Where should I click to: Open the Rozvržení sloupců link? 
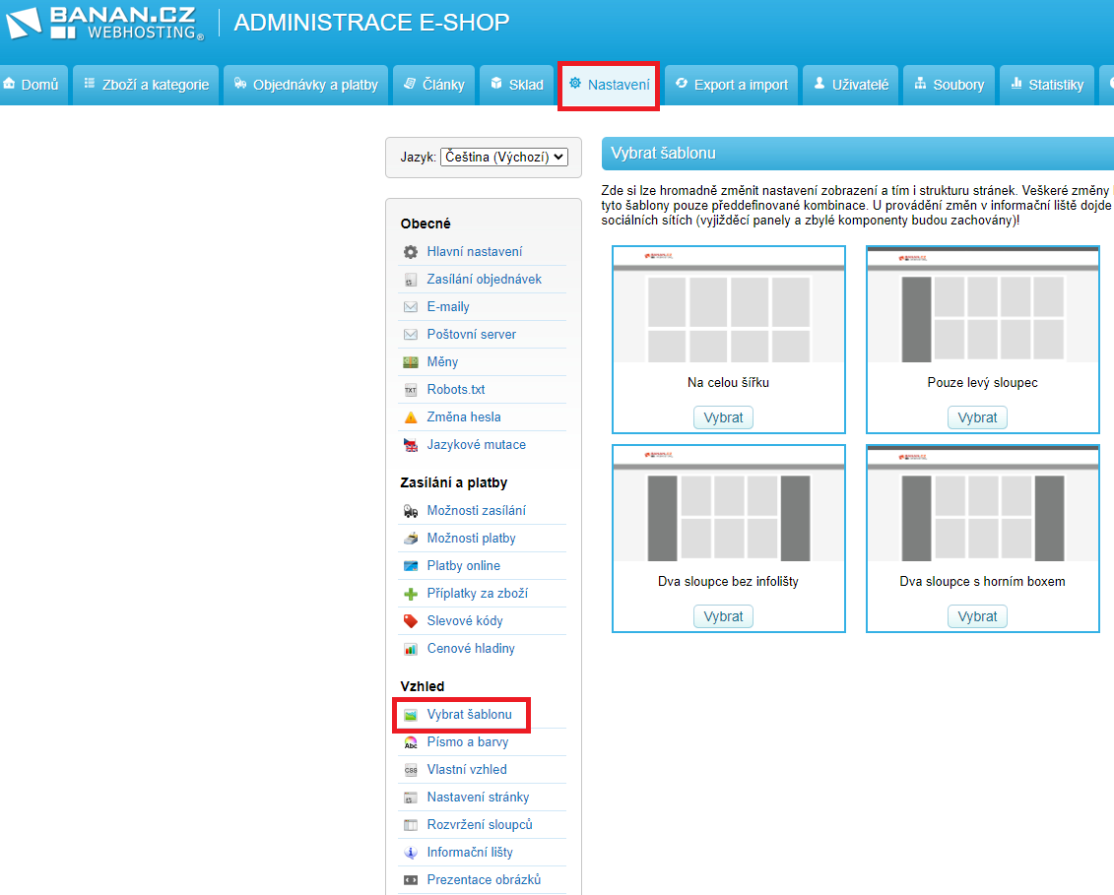pyautogui.click(x=480, y=825)
